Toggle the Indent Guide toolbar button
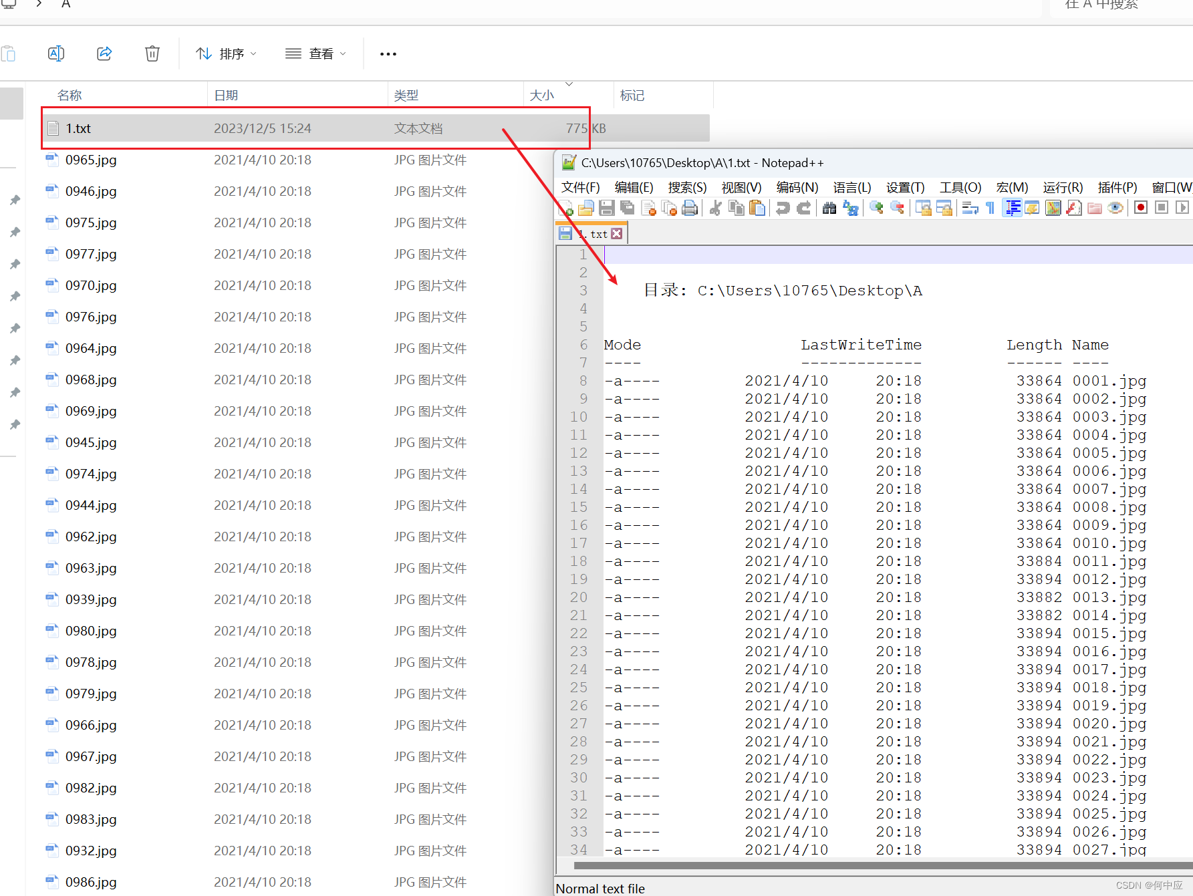The height and width of the screenshot is (896, 1193). pyautogui.click(x=1013, y=208)
